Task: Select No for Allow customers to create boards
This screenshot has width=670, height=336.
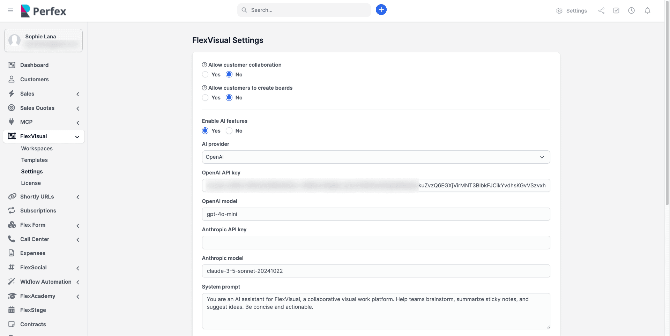Action: tap(229, 98)
